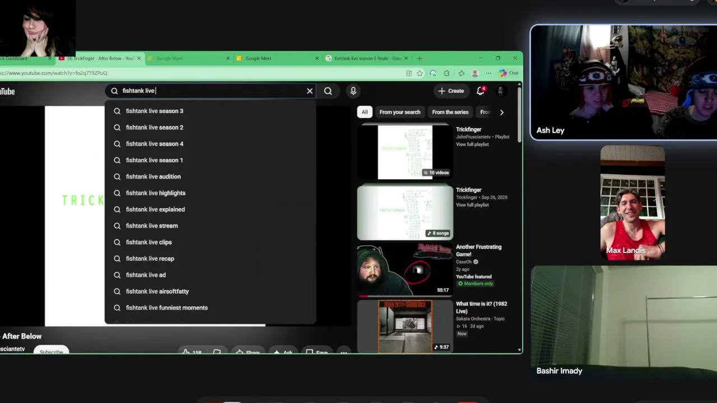Click the browser performance icon in the toolbar
The image size is (717, 403).
tap(433, 73)
